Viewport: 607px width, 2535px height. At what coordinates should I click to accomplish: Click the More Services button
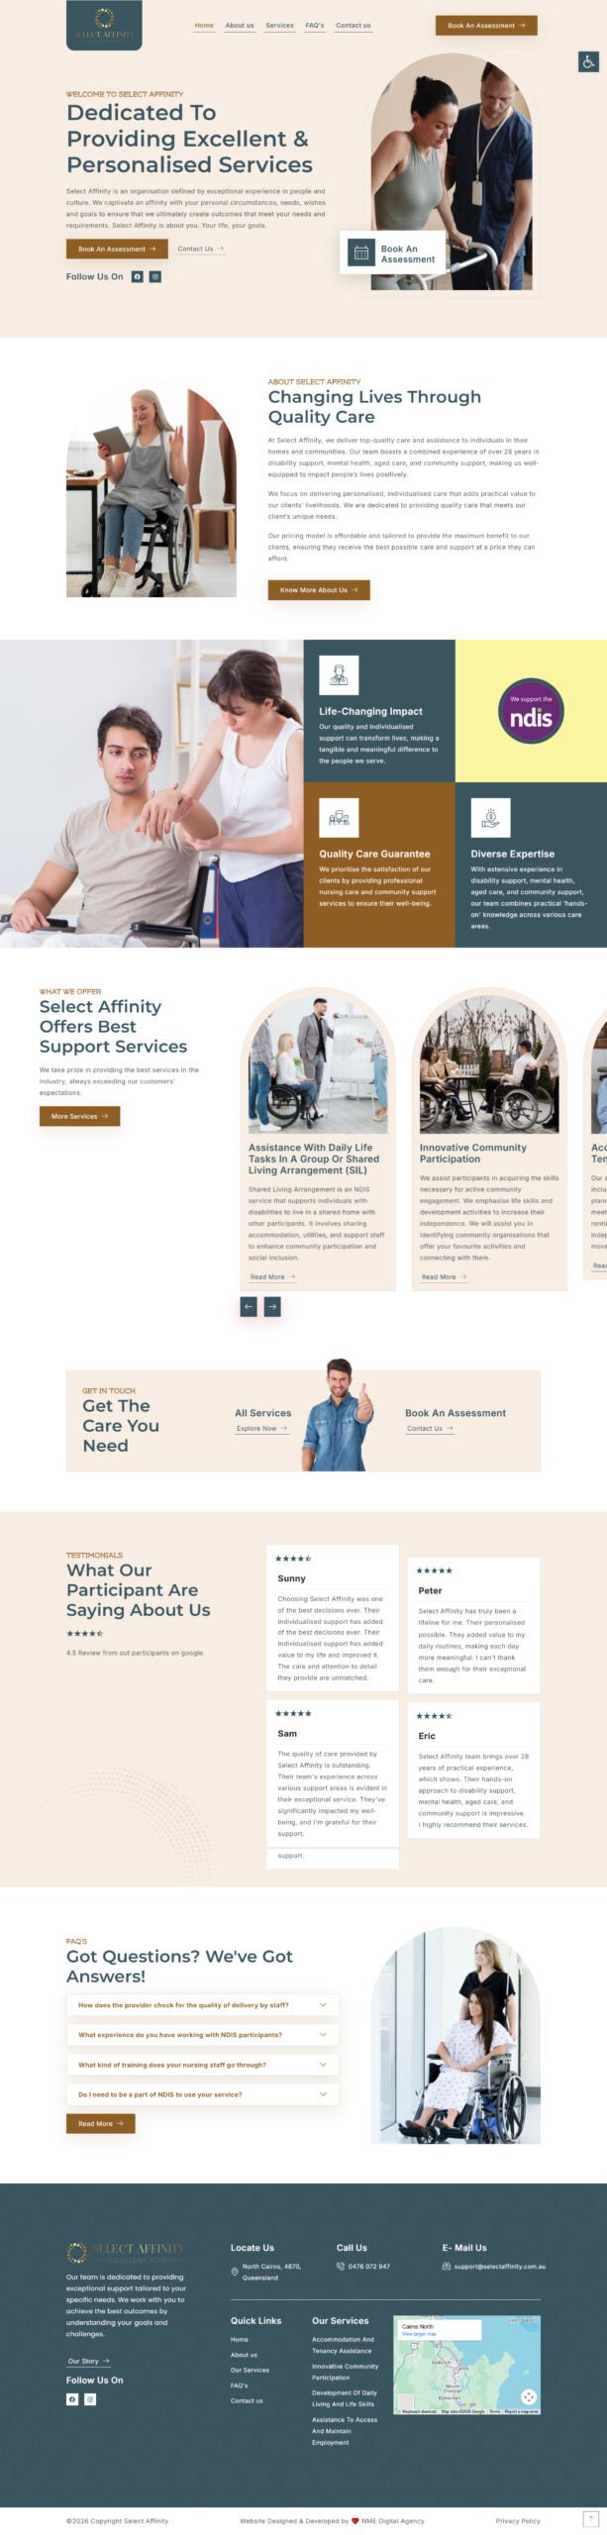tap(79, 1116)
